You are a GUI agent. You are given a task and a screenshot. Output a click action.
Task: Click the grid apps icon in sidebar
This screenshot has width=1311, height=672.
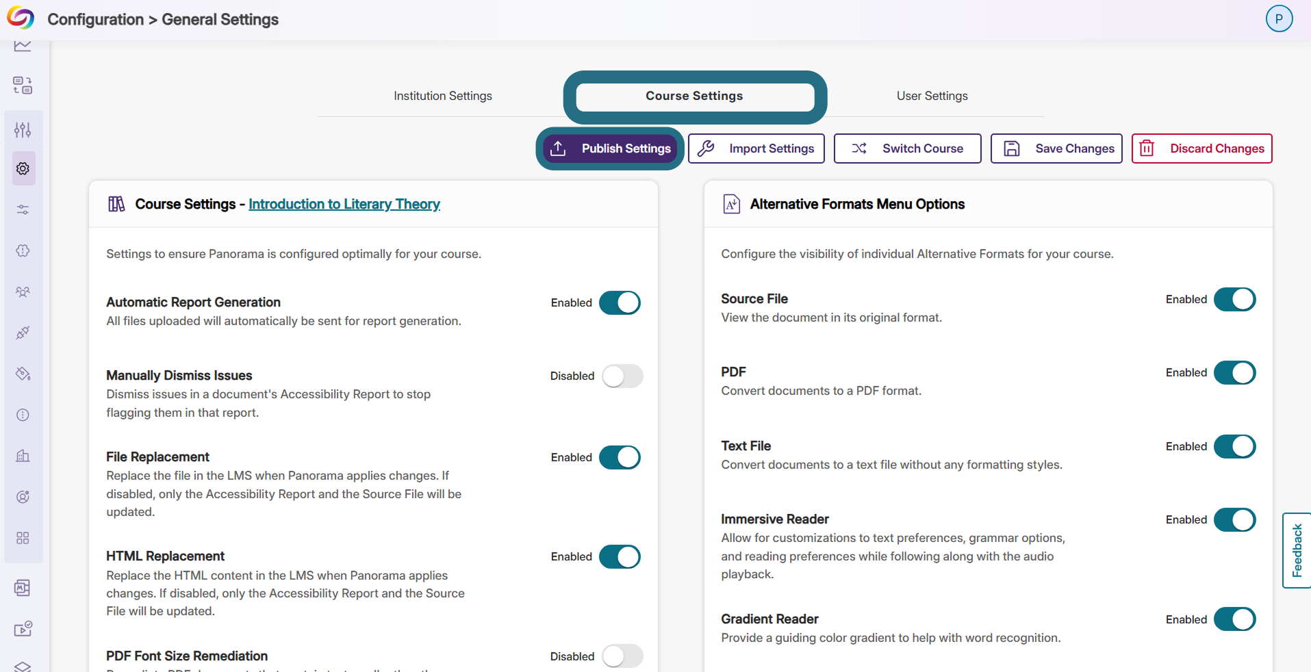[x=23, y=538]
